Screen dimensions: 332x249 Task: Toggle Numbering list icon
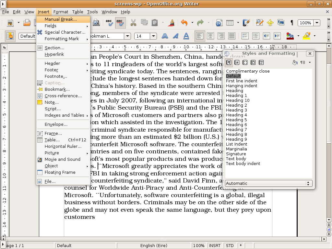tap(245, 36)
